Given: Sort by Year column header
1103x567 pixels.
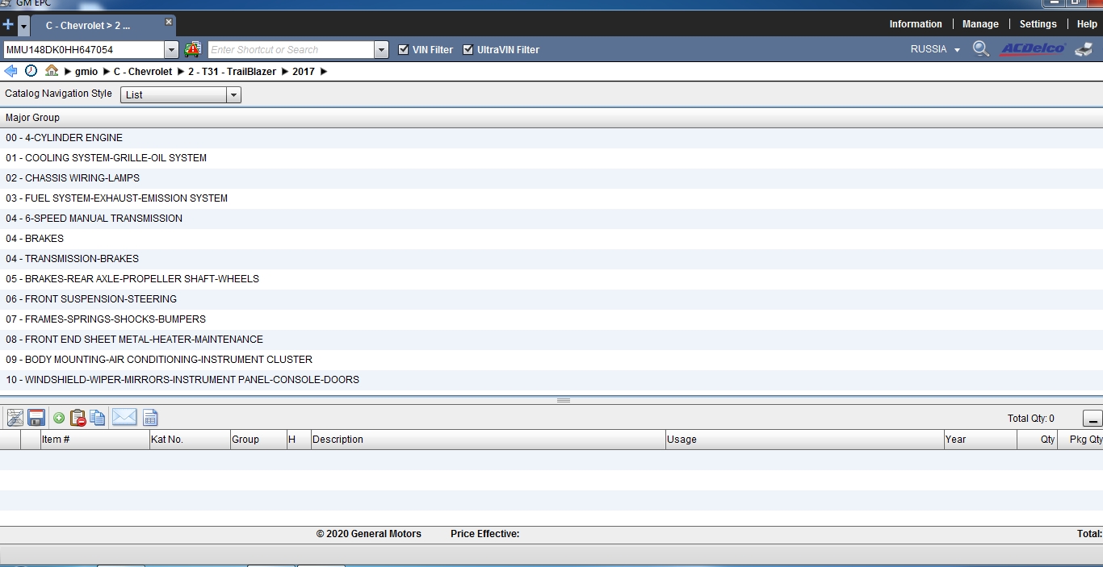Looking at the screenshot, I should (980, 440).
